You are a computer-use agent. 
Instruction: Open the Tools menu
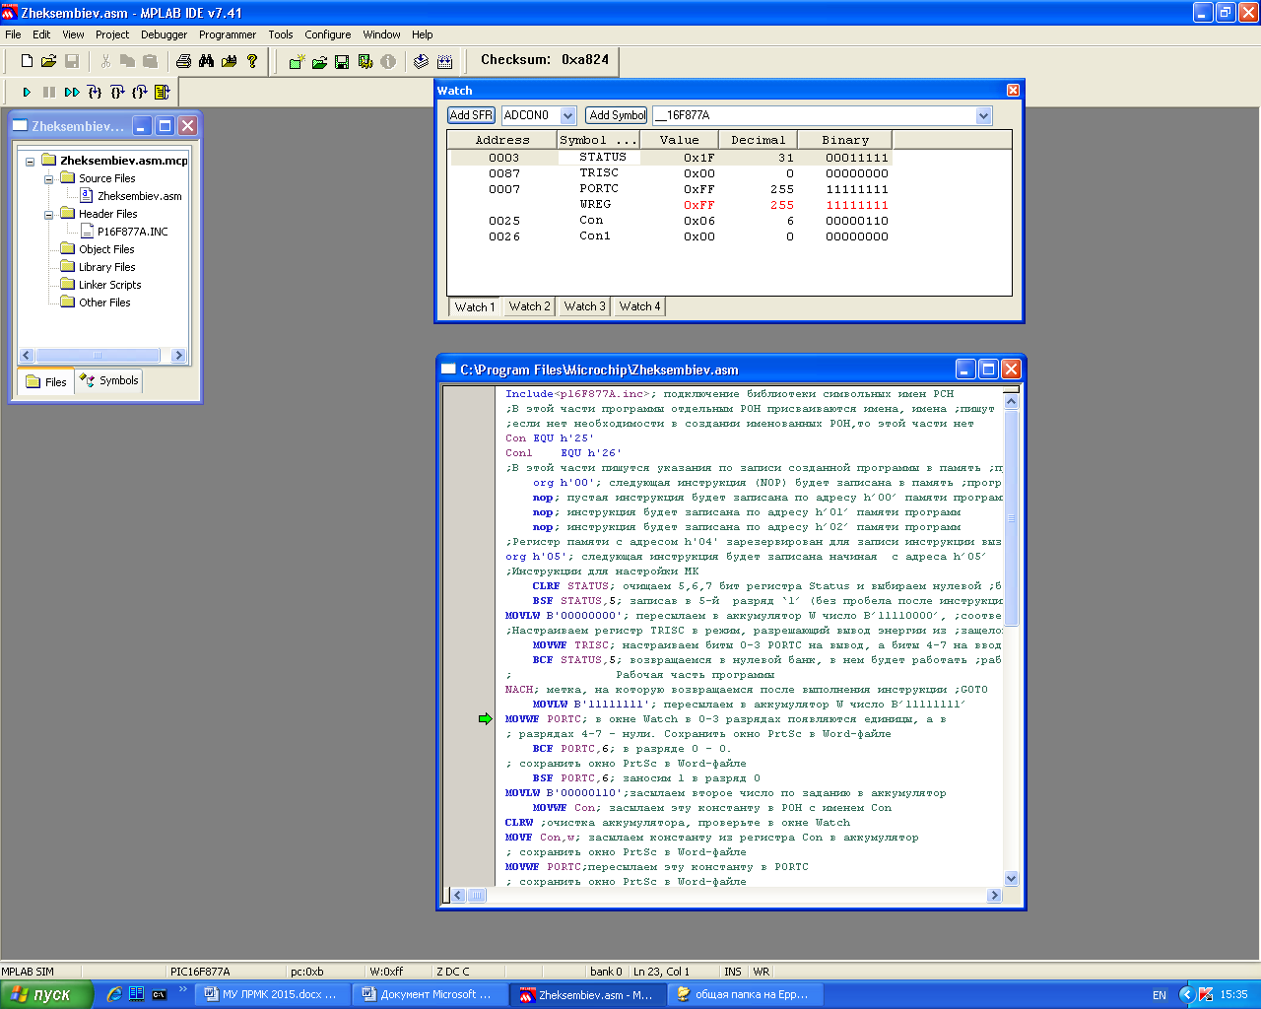click(280, 34)
